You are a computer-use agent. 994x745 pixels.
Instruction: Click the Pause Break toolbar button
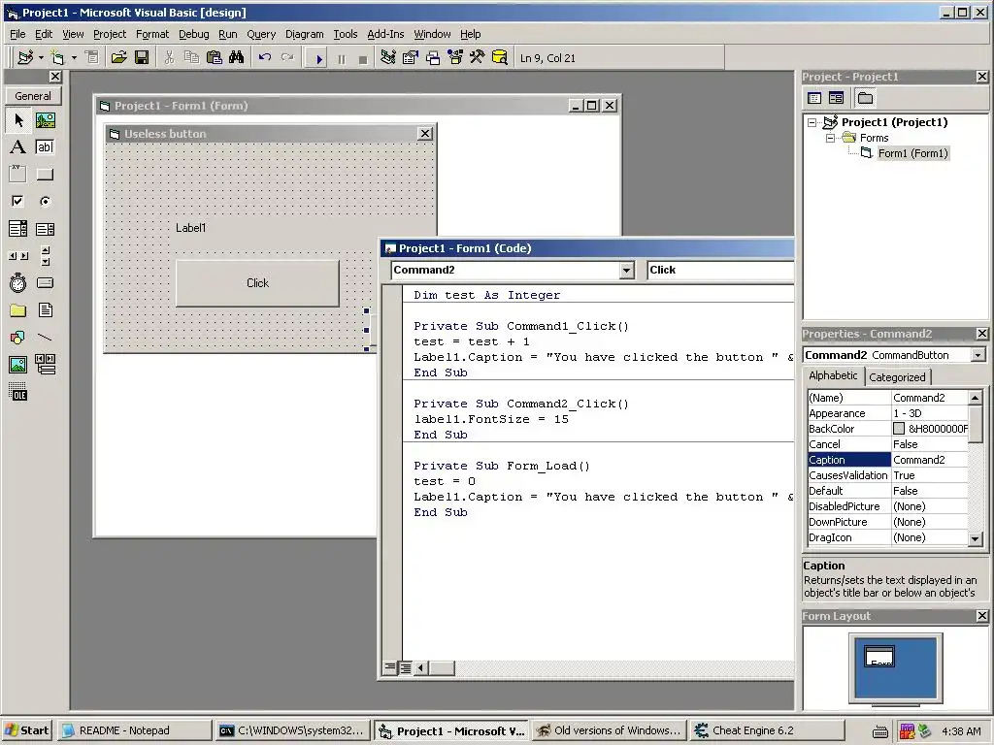coord(342,59)
